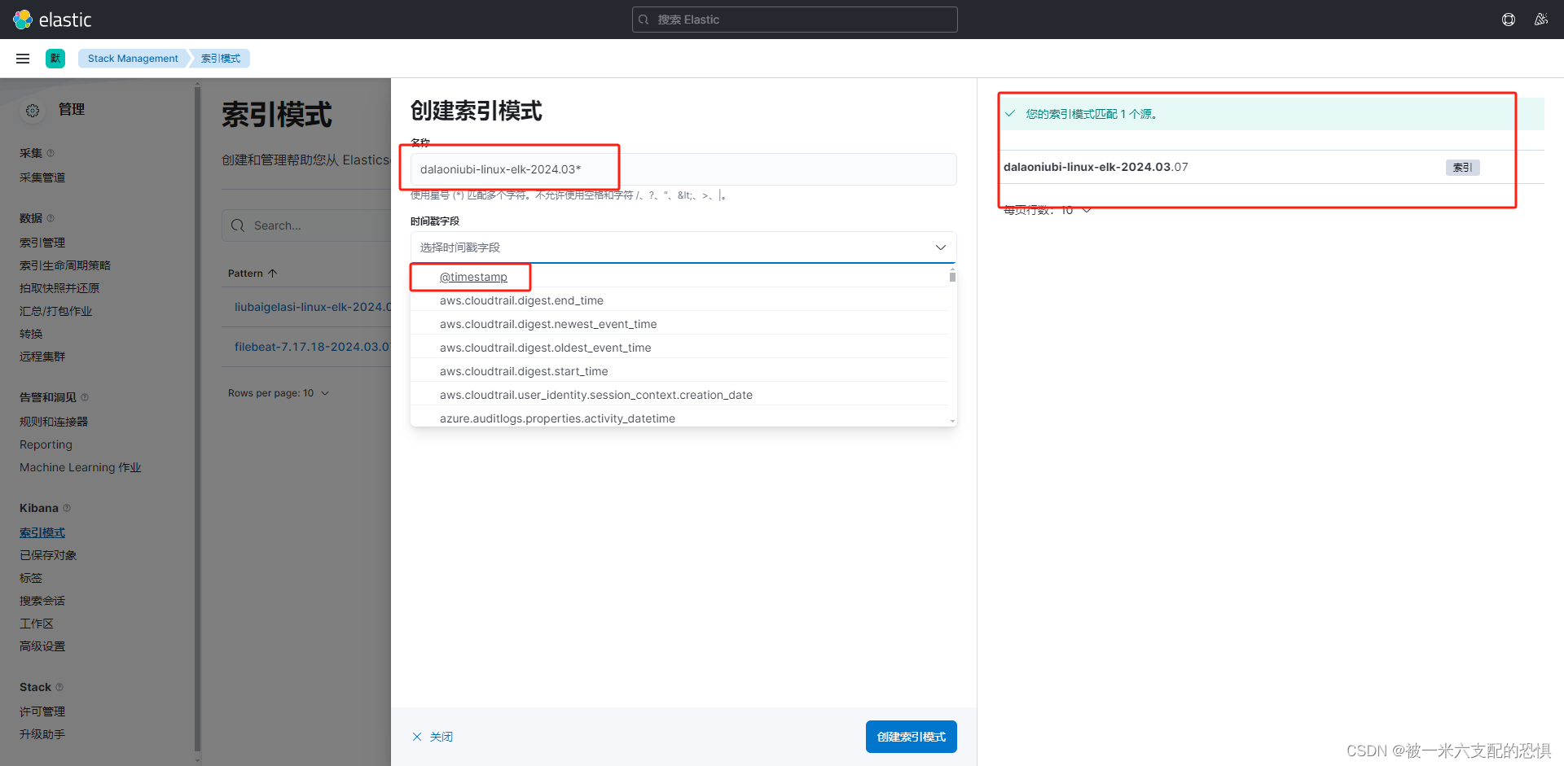Screen dimensions: 1564x766
Task: Open 规则和连接器 in sidebar
Action: click(54, 422)
